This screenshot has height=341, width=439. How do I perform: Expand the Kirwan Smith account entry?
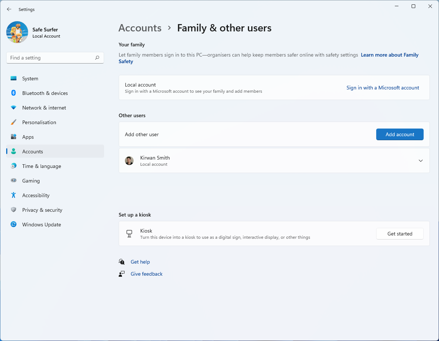coord(274,161)
